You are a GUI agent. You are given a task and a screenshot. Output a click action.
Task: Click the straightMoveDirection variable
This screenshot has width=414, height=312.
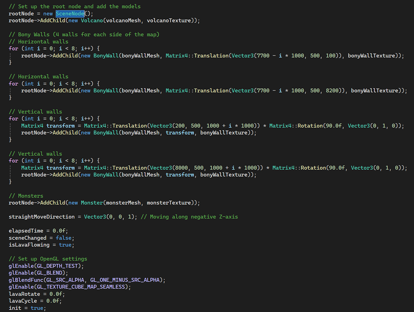(x=42, y=217)
